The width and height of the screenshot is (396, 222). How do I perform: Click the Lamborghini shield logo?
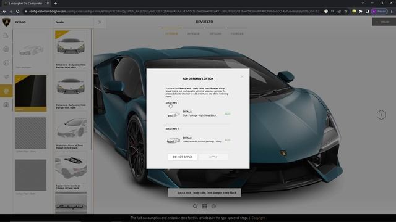(x=6, y=22)
